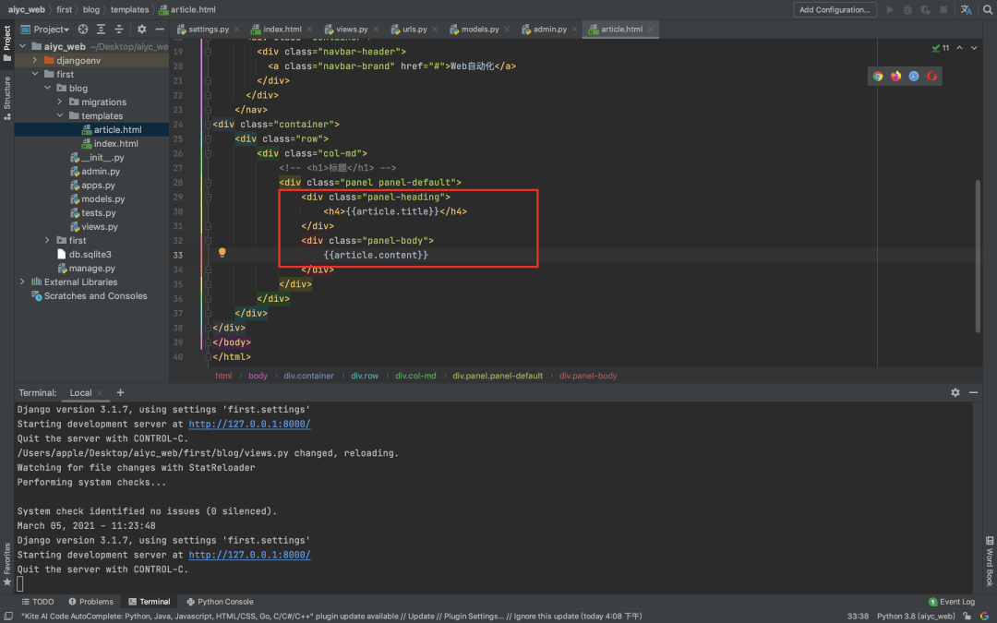Image resolution: width=997 pixels, height=623 pixels.
Task: Open the Project view dropdown
Action: (x=54, y=30)
